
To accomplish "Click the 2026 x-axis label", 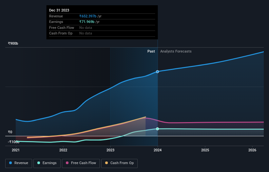I will point(252,150).
